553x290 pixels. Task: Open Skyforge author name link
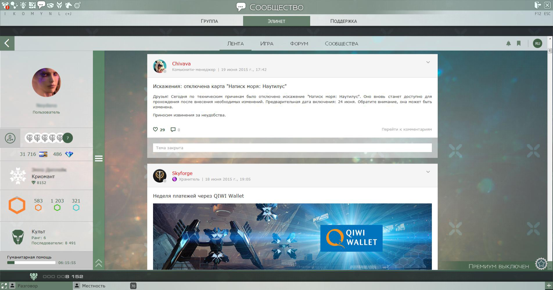182,173
